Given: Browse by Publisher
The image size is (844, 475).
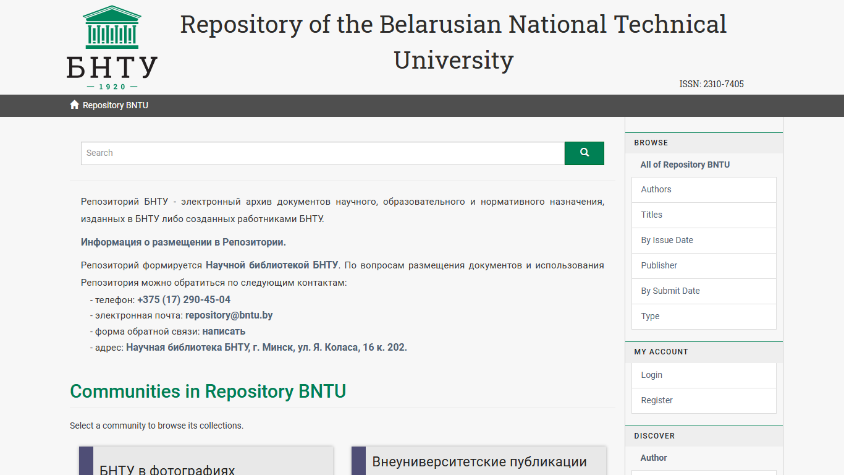Looking at the screenshot, I should (704, 266).
